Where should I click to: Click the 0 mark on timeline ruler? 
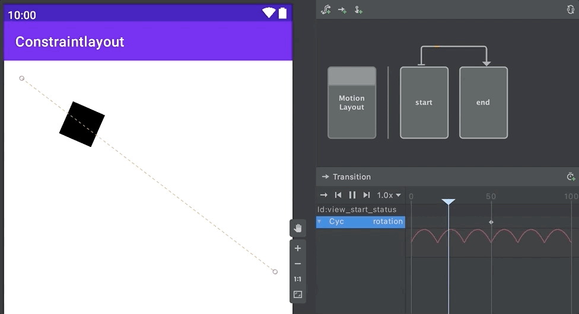pos(411,196)
